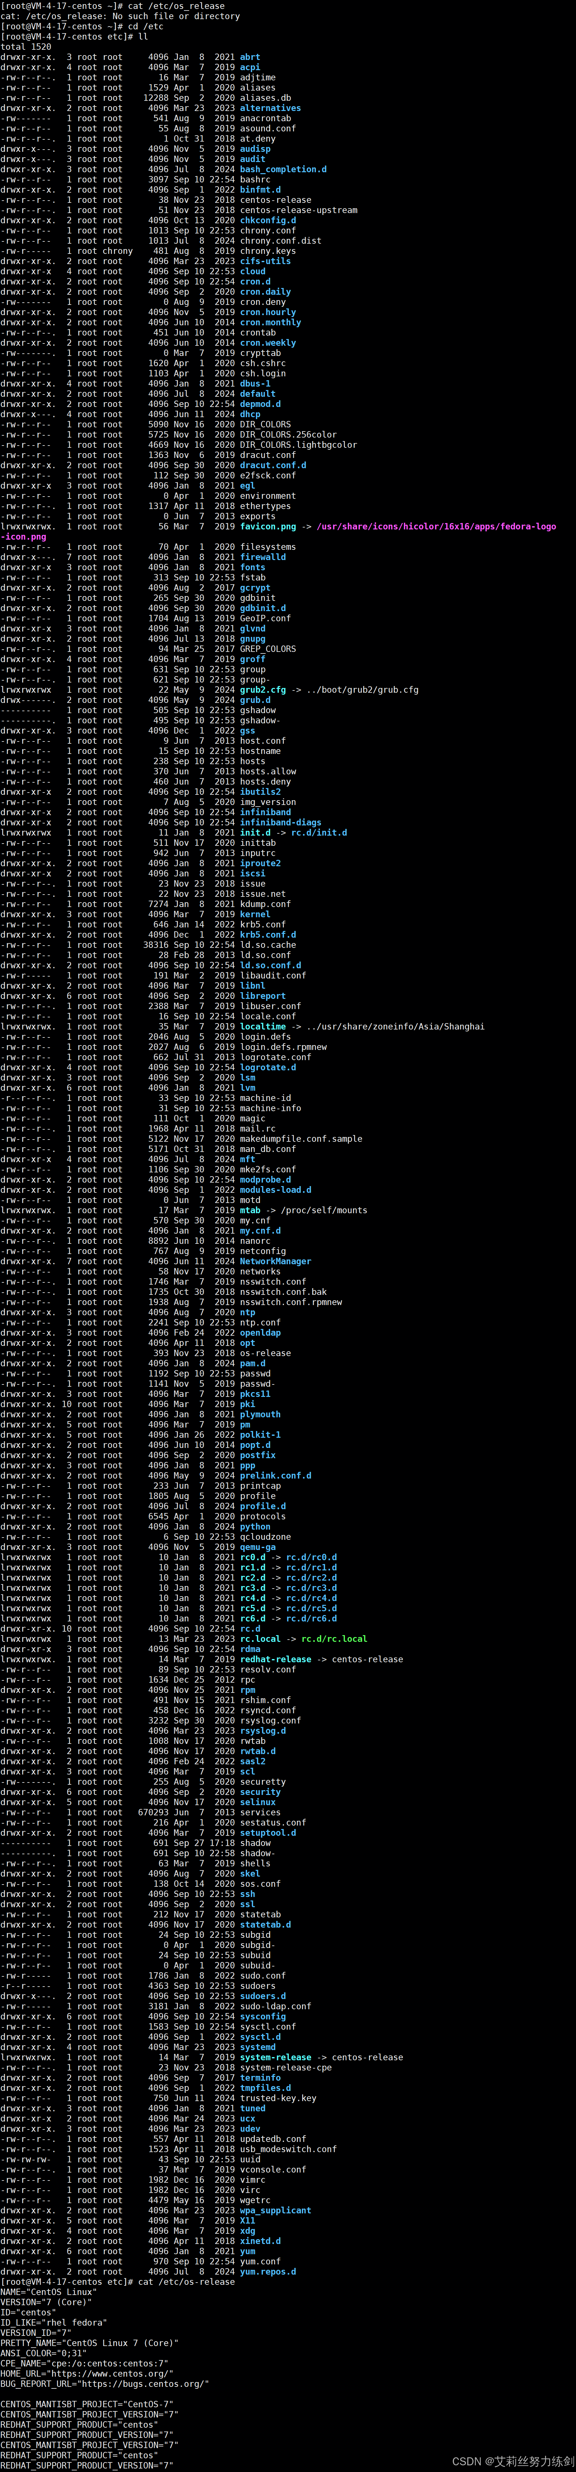Select the 'makedumpfile.conf.sample' file name
The image size is (576, 2472).
coord(301,1139)
